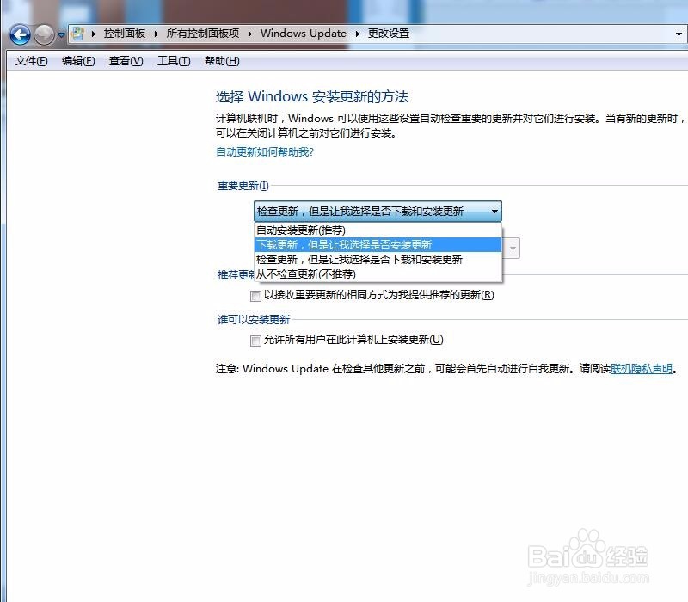The height and width of the screenshot is (602, 688).
Task: Open the grayed recommended updates dropdown
Action: tap(512, 248)
